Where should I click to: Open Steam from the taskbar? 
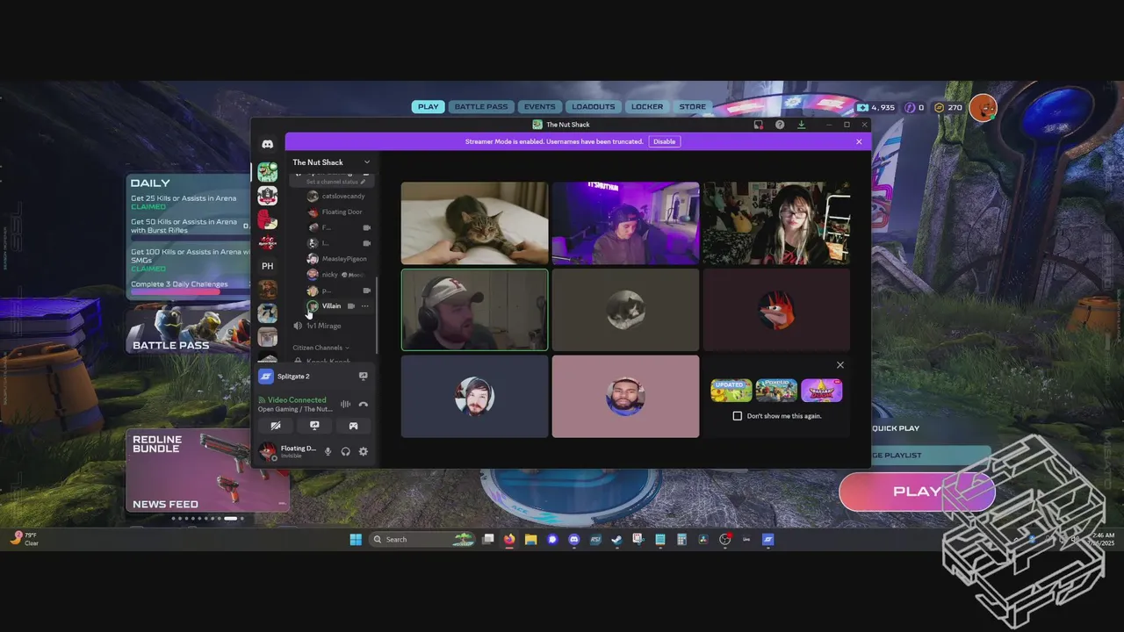[x=616, y=540]
